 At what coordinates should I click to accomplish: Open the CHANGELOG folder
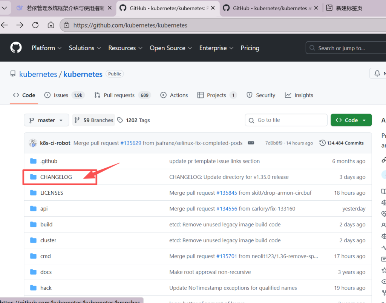(x=56, y=177)
